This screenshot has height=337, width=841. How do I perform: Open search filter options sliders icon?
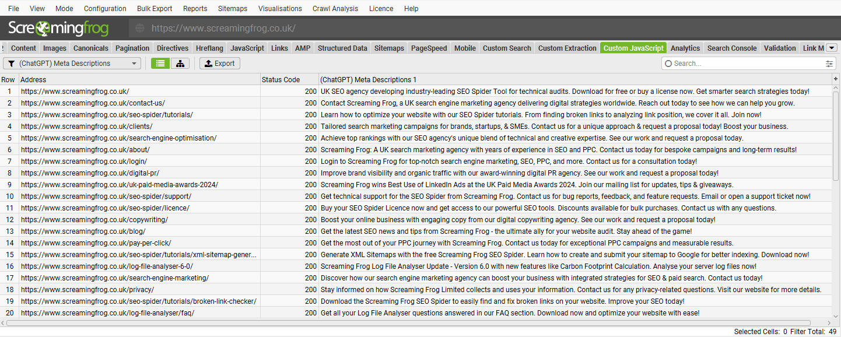pyautogui.click(x=829, y=64)
